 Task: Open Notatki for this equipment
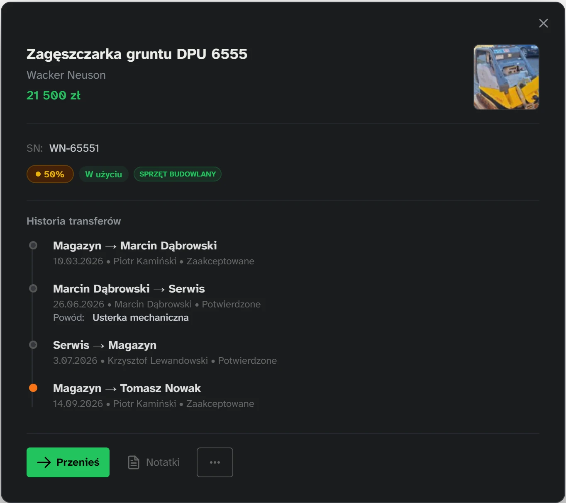[x=154, y=462]
